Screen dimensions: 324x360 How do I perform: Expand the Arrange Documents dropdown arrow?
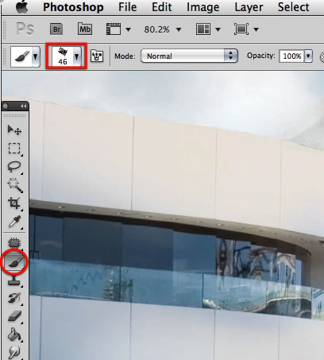[218, 29]
